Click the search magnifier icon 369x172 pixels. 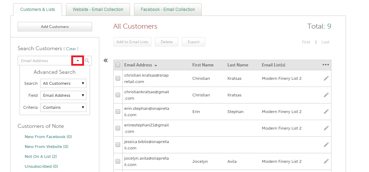[x=87, y=61]
